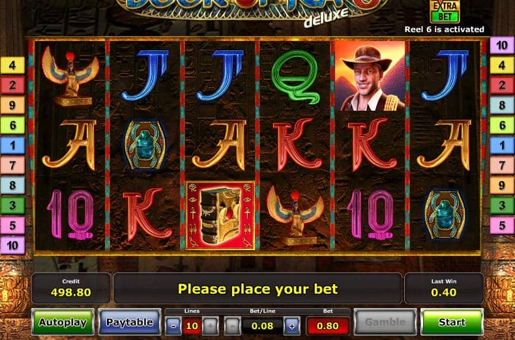Decrease the bet per line
Image resolution: width=515 pixels, height=340 pixels.
232,326
